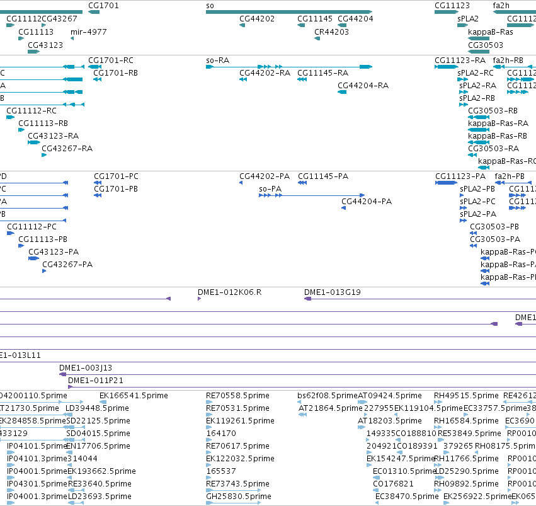Select the CG11113 gene label
The height and width of the screenshot is (506, 536).
36,32
